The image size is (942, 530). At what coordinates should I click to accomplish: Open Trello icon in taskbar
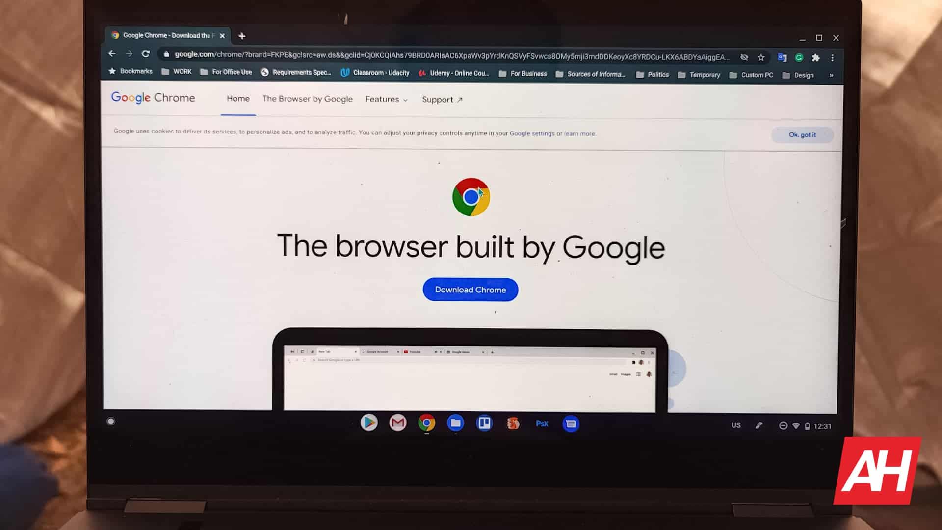click(484, 423)
